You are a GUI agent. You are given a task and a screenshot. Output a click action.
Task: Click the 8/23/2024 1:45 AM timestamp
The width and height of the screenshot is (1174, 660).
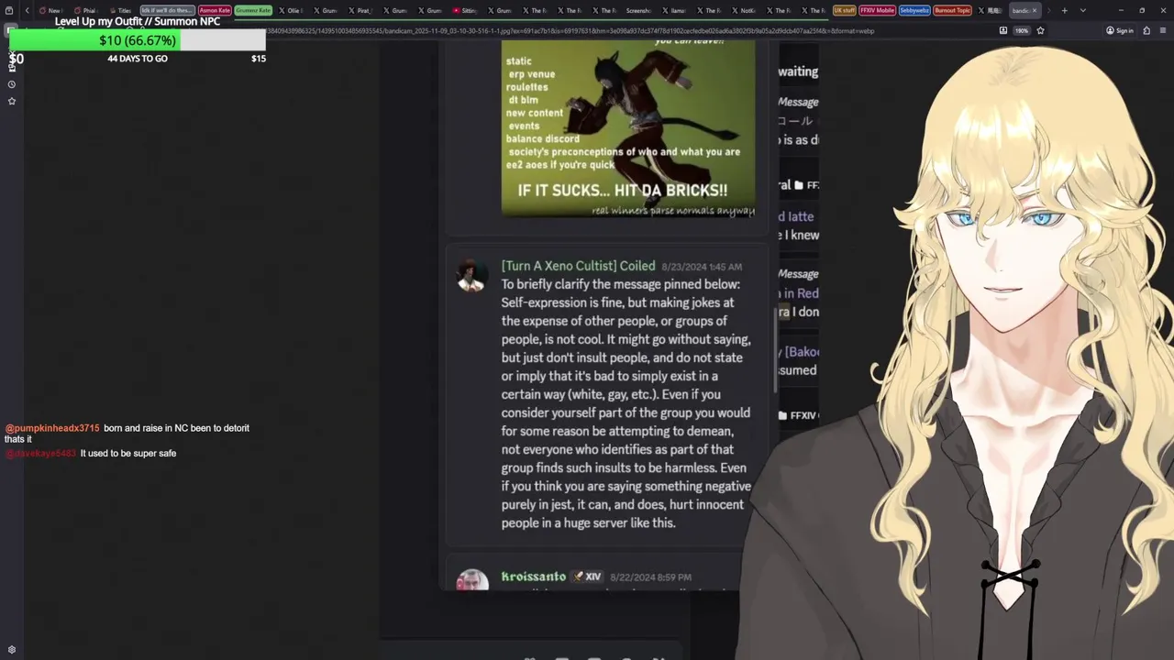click(x=702, y=267)
